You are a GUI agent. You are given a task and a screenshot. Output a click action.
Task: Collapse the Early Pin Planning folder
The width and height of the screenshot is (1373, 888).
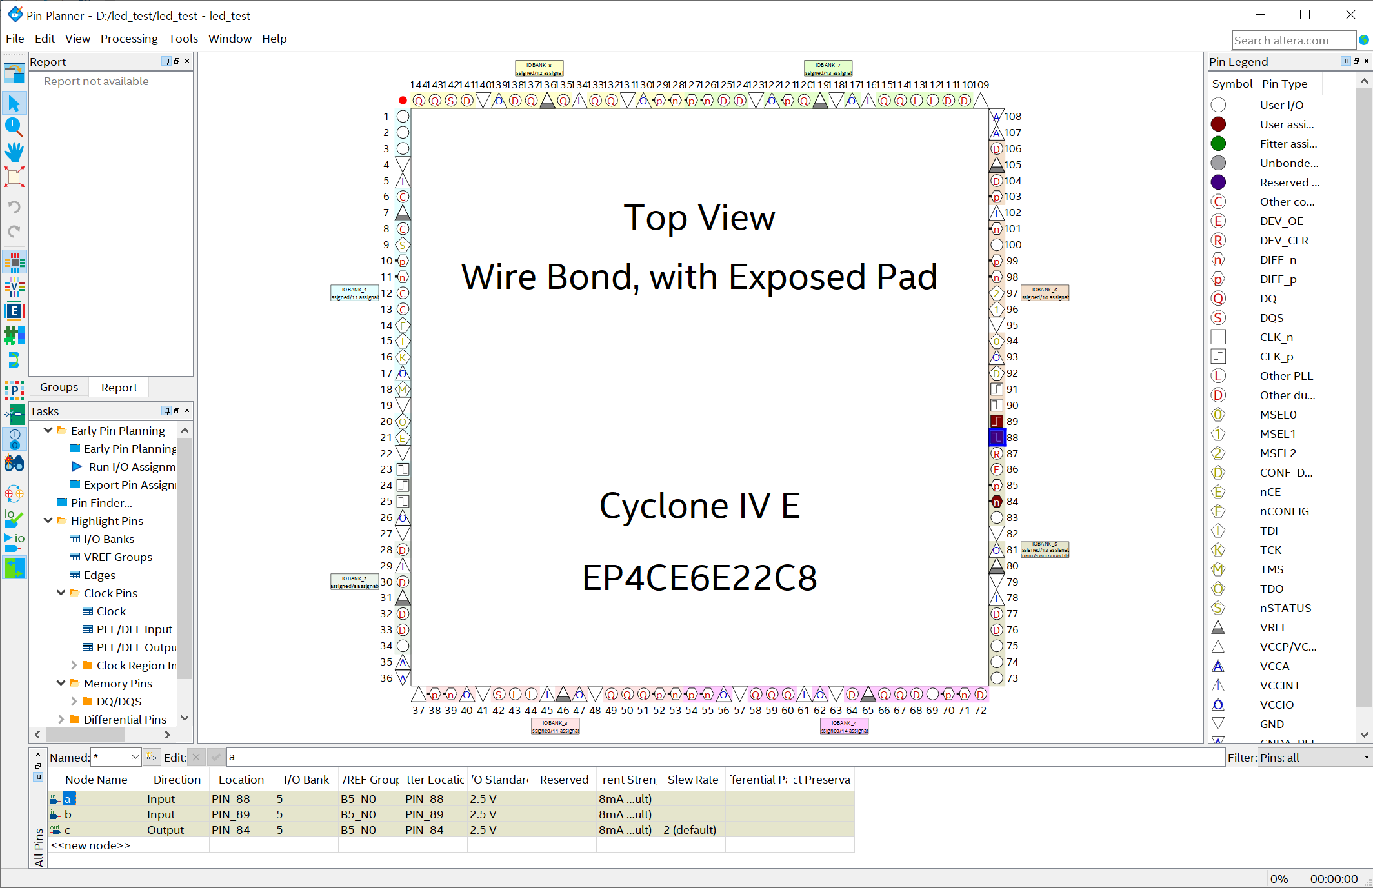[48, 430]
